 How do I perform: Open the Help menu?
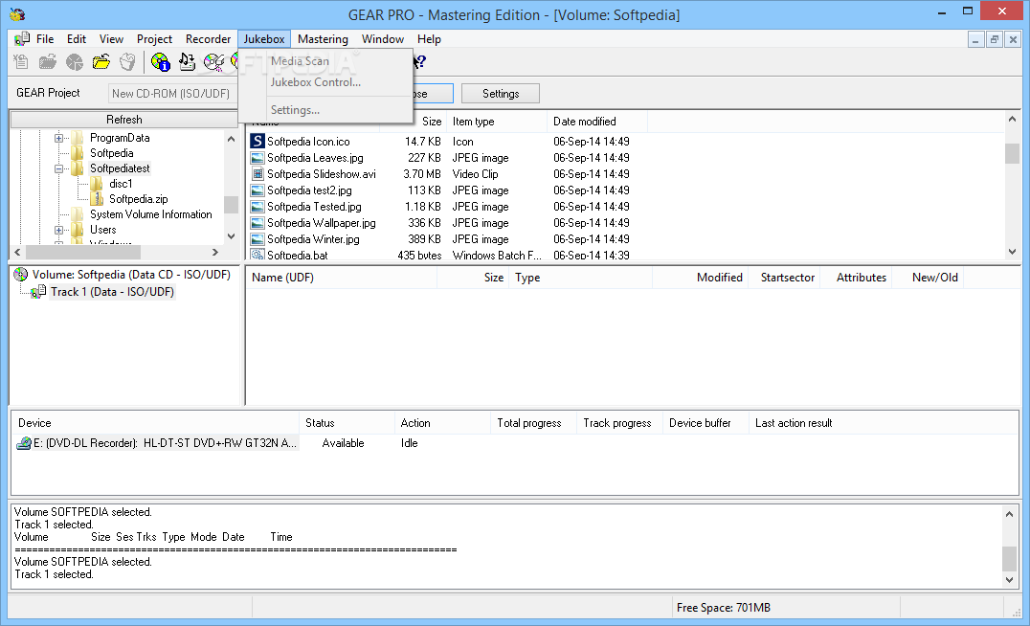click(429, 38)
